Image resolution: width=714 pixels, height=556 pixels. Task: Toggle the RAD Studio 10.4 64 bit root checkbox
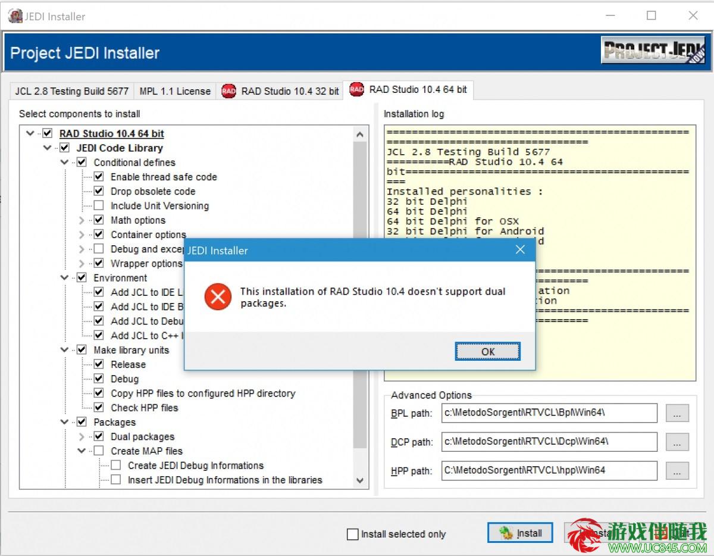point(48,133)
